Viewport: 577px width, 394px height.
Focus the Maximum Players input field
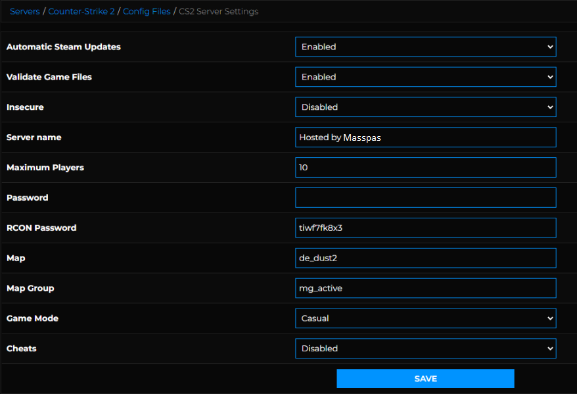click(425, 168)
